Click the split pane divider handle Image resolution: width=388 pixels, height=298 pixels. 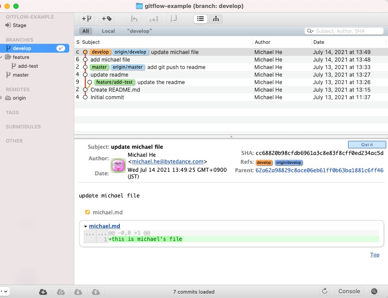point(231,137)
